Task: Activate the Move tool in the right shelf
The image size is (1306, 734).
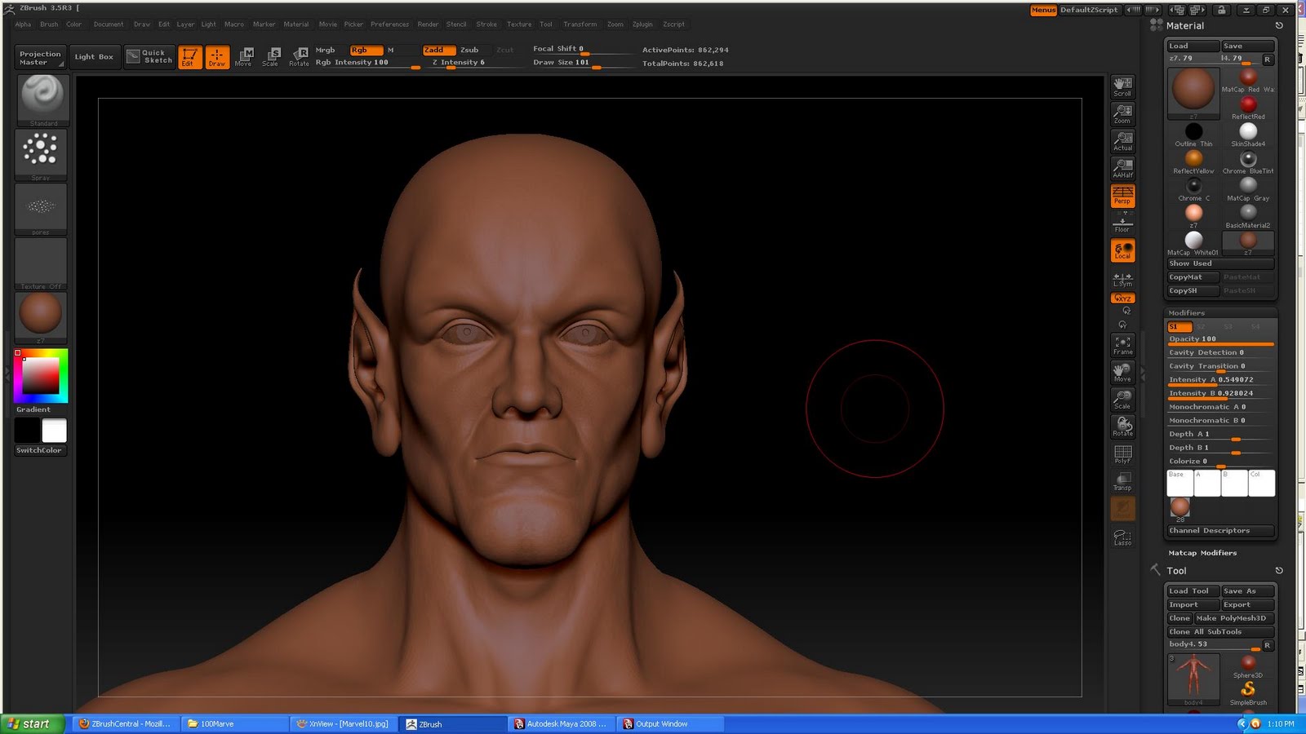Action: pyautogui.click(x=1122, y=374)
